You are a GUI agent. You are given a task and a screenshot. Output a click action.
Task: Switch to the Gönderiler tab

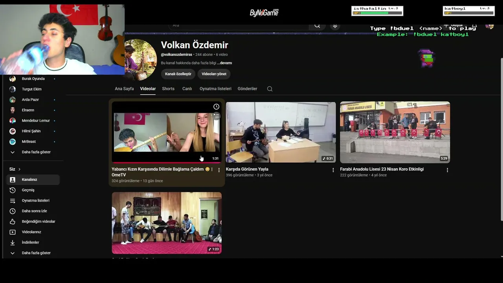coord(247,89)
